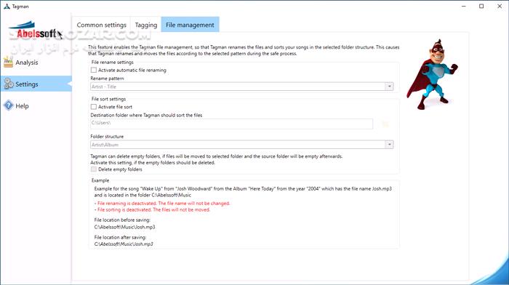Expand the Rename pattern dropdown arrow
Image resolution: width=509 pixels, height=285 pixels.
(x=389, y=87)
